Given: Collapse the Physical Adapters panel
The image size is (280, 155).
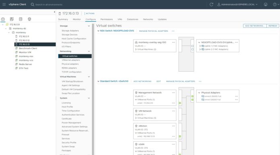Looking at the screenshot, I should [x=199, y=93].
